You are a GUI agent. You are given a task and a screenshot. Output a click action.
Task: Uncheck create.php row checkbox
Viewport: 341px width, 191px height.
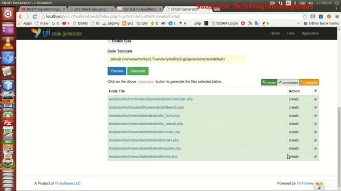tap(315, 132)
